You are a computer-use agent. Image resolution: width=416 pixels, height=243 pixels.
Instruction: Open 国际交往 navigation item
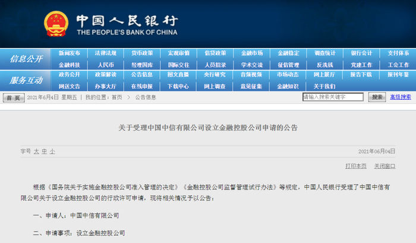(x=178, y=65)
